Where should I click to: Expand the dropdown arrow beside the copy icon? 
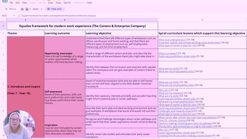click(30, 9)
